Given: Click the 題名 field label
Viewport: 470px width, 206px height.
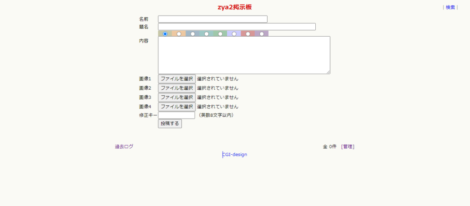Looking at the screenshot, I should (x=144, y=27).
